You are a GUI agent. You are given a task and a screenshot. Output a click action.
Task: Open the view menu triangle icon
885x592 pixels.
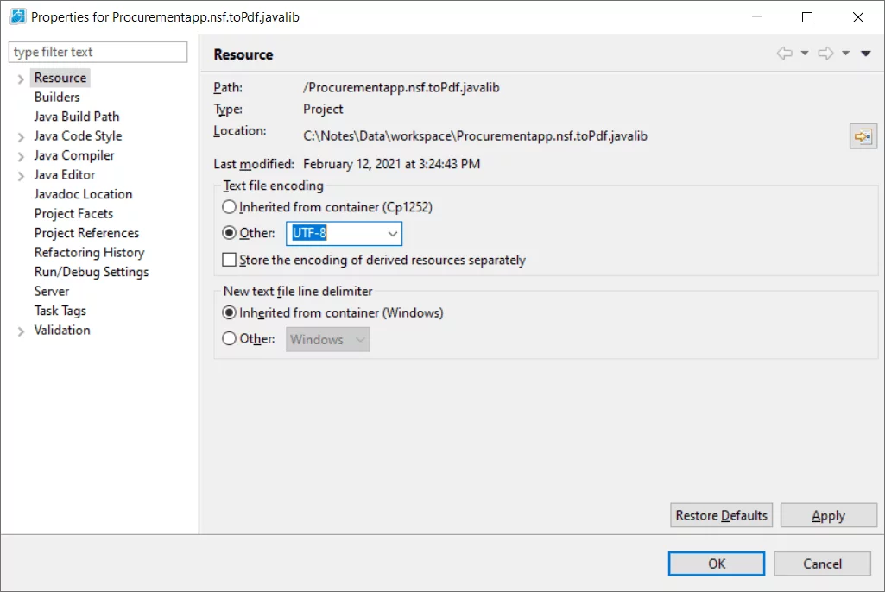point(866,54)
